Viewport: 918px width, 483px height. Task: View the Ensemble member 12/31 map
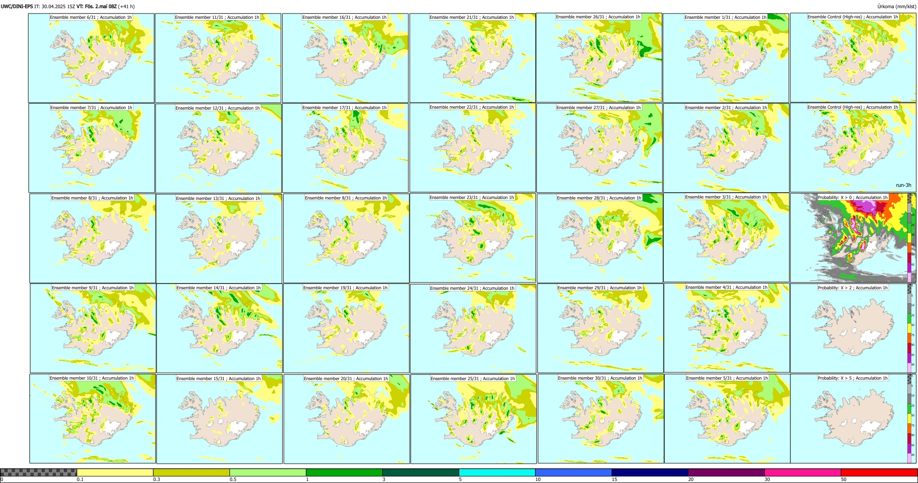pos(218,148)
